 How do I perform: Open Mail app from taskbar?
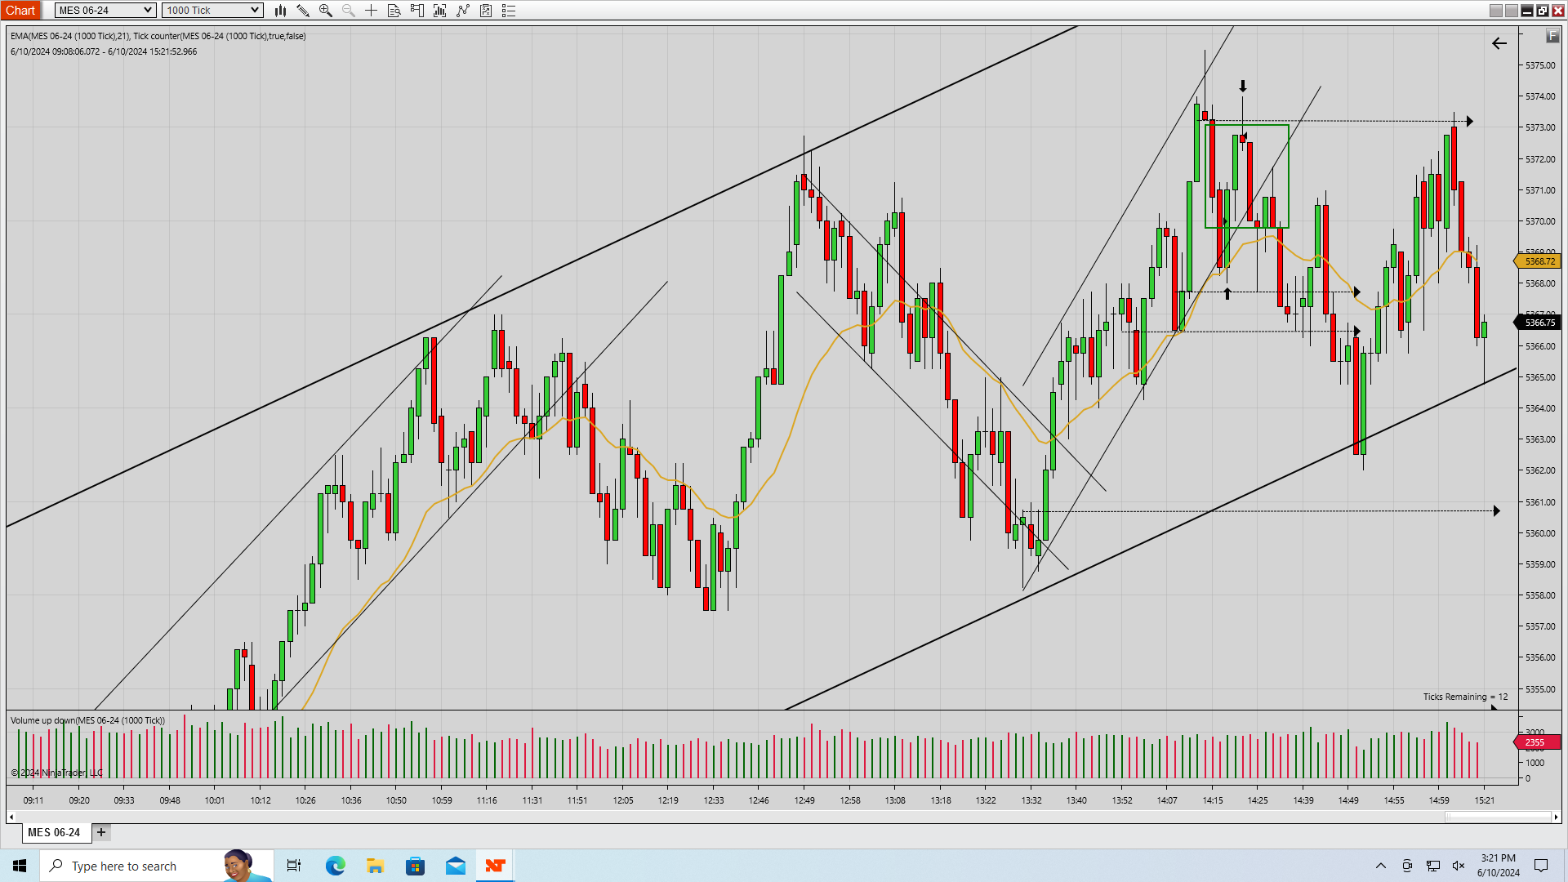click(455, 866)
